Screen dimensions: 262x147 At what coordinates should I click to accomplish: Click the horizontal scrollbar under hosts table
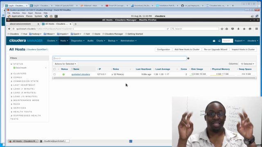tap(154, 78)
